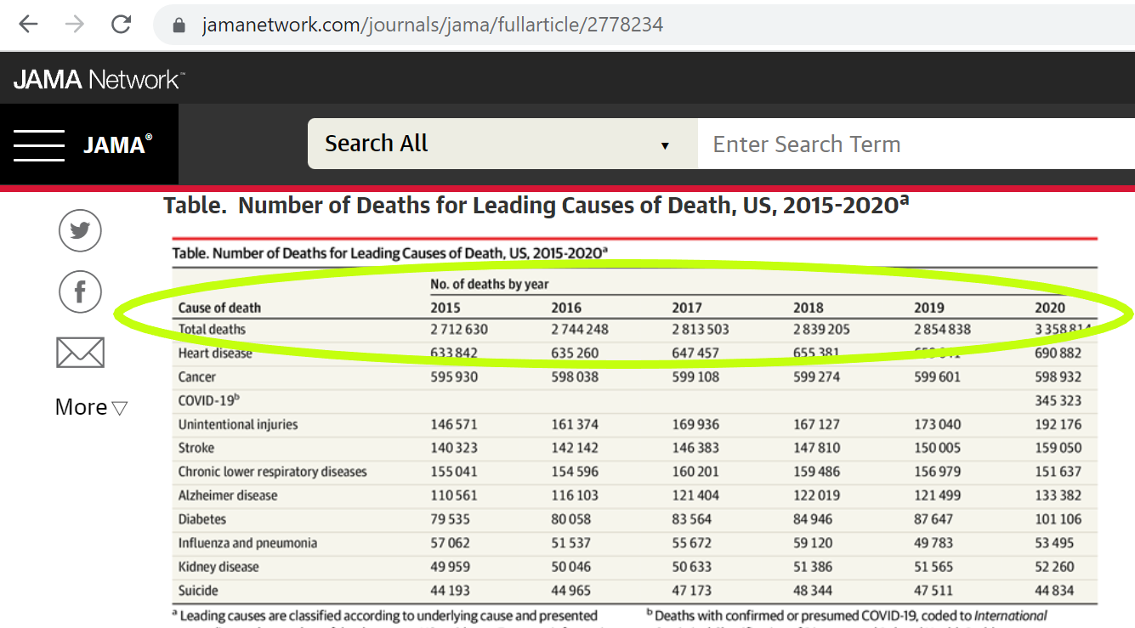Click the Total deaths row label
1135x628 pixels.
click(212, 329)
